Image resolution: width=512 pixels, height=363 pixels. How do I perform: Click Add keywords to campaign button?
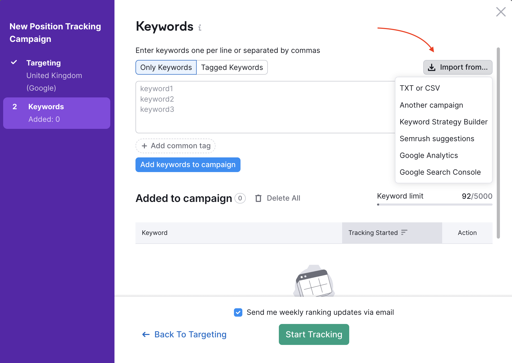coord(188,165)
